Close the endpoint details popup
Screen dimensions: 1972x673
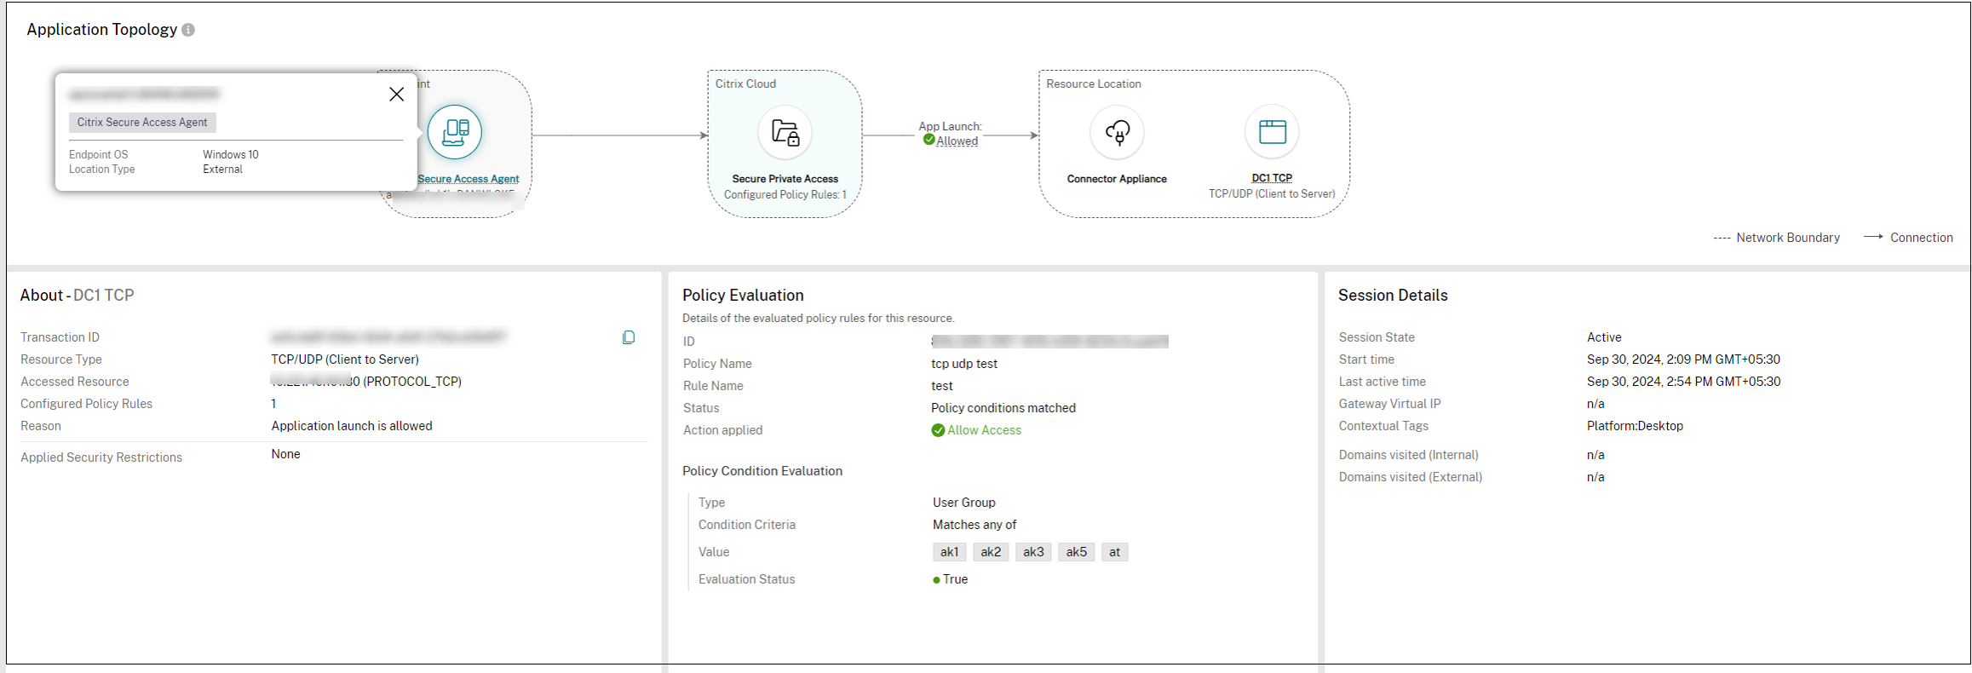[x=396, y=95]
